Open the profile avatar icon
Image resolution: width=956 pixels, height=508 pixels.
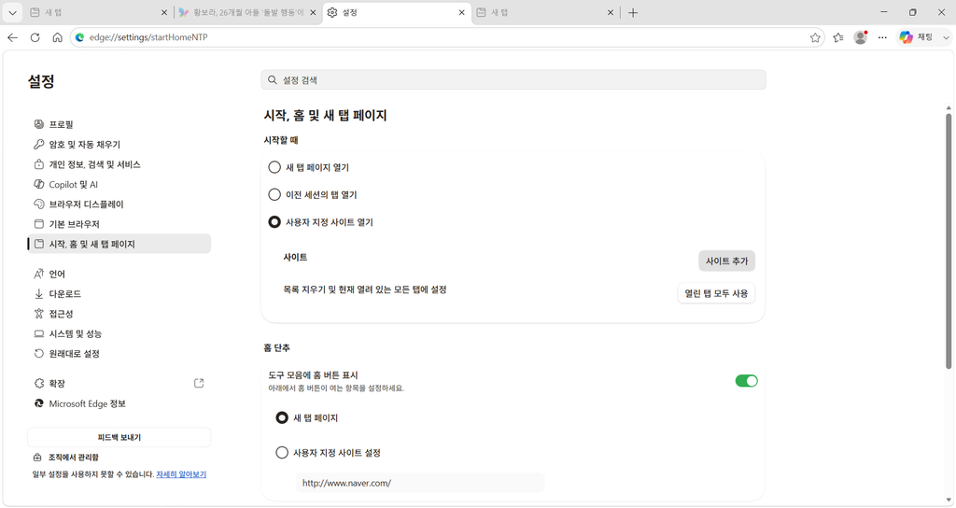pyautogui.click(x=860, y=37)
